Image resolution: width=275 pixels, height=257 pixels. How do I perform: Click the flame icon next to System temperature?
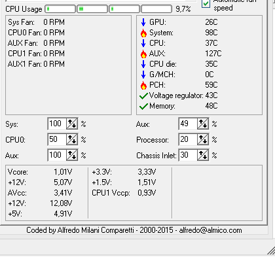pyautogui.click(x=143, y=33)
